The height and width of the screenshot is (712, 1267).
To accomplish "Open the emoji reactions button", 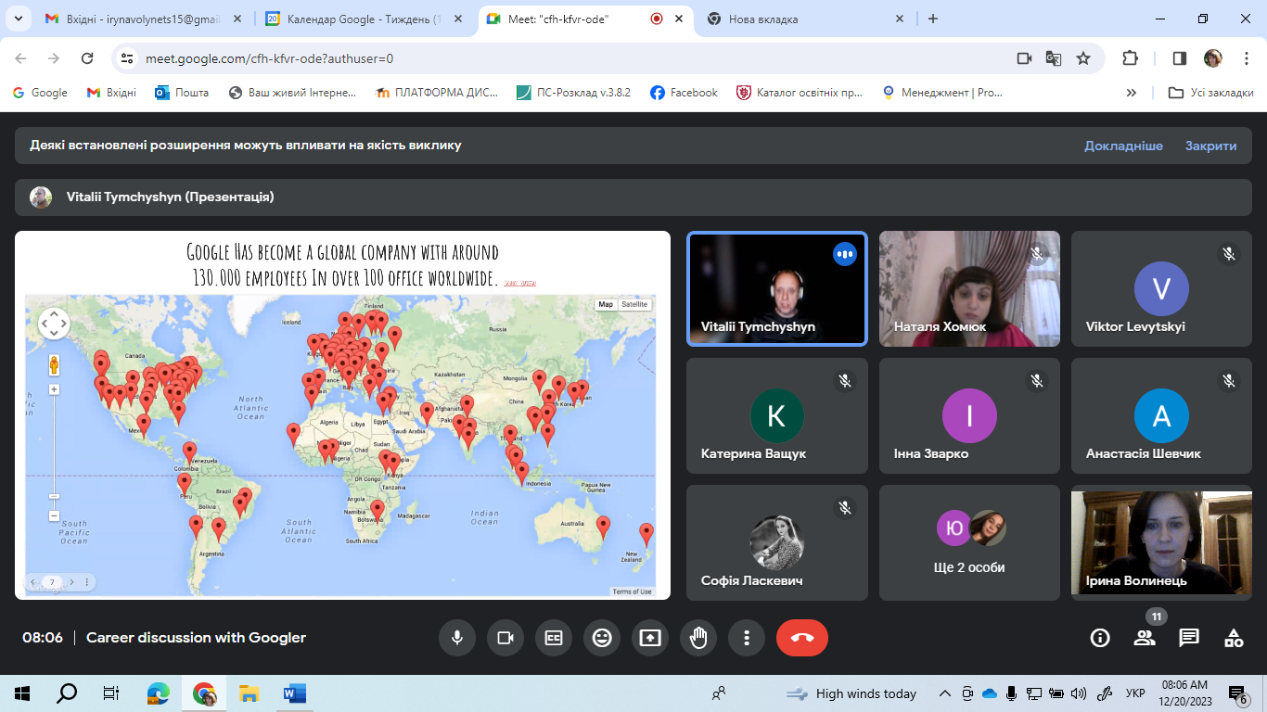I will (x=602, y=638).
